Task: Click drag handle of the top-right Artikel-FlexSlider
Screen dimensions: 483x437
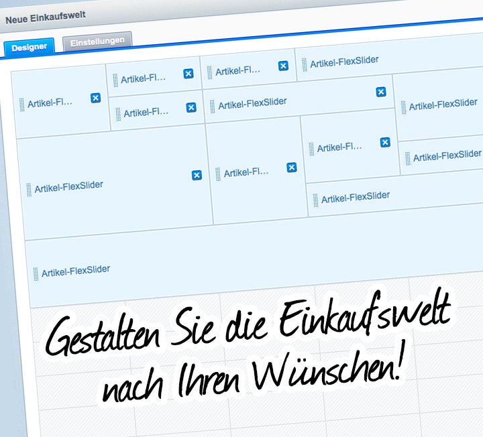Action: click(305, 64)
